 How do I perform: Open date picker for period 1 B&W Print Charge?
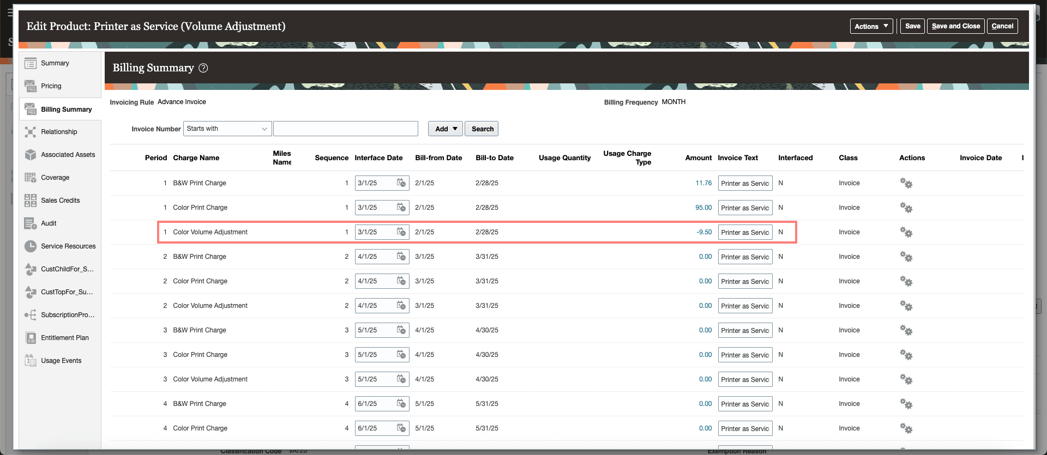pyautogui.click(x=401, y=183)
